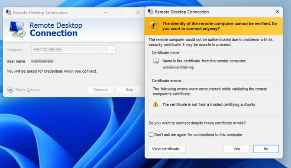Click the warning triangle beside untrusted authority error
The image size is (291, 168).
(156, 104)
